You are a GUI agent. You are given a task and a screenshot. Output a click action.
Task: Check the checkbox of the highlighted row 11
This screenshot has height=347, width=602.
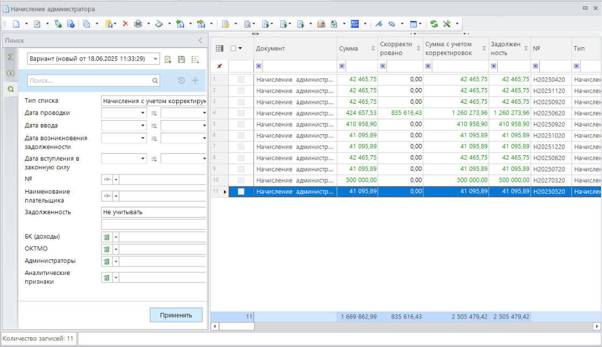tap(241, 192)
